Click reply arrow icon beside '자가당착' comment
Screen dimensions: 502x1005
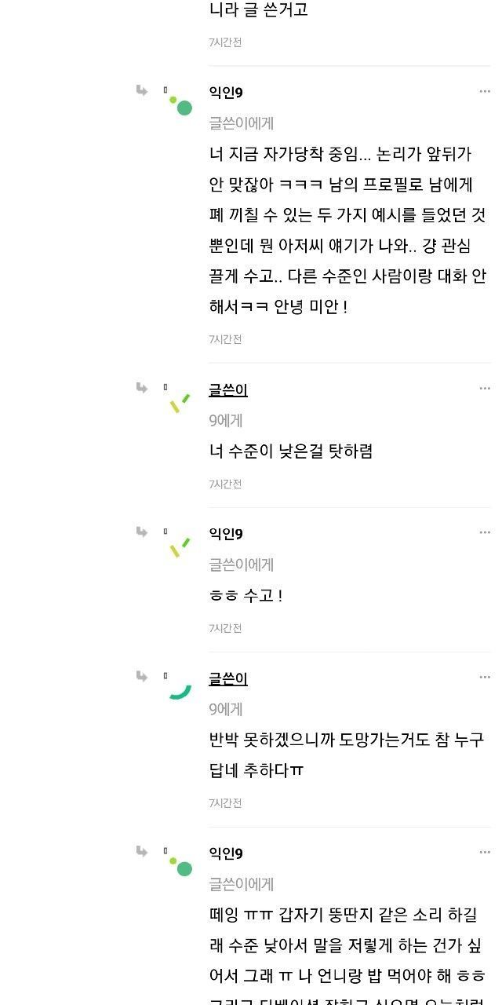[142, 91]
